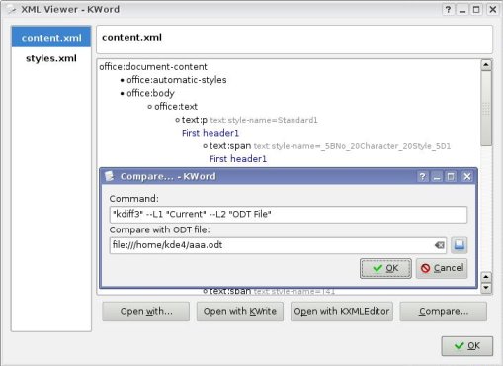
Task: Maximize the XML Viewer window
Action: pyautogui.click(x=476, y=10)
